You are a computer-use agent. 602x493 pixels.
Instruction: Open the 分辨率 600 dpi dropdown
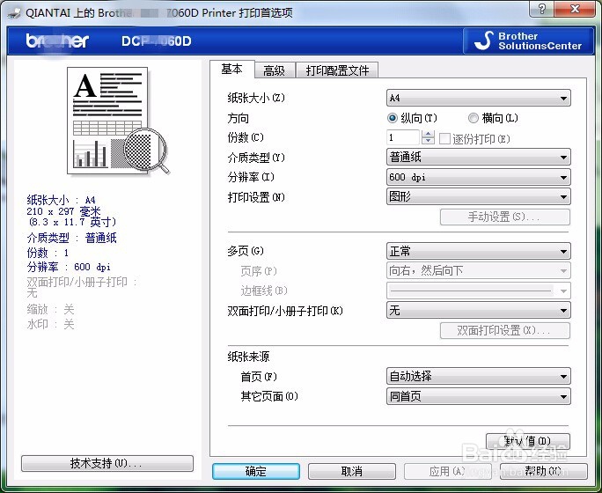479,177
